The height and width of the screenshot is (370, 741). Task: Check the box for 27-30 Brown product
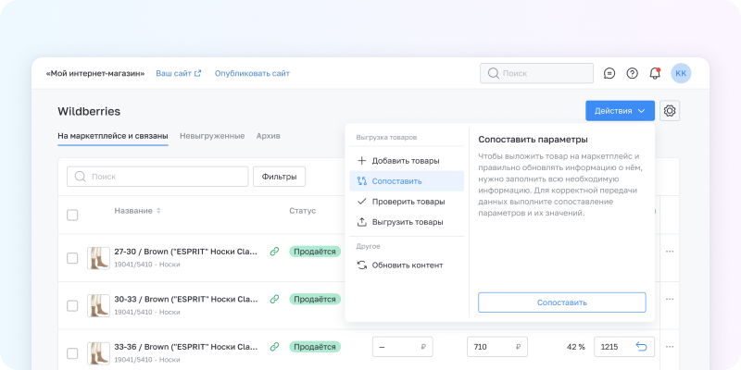tap(72, 257)
